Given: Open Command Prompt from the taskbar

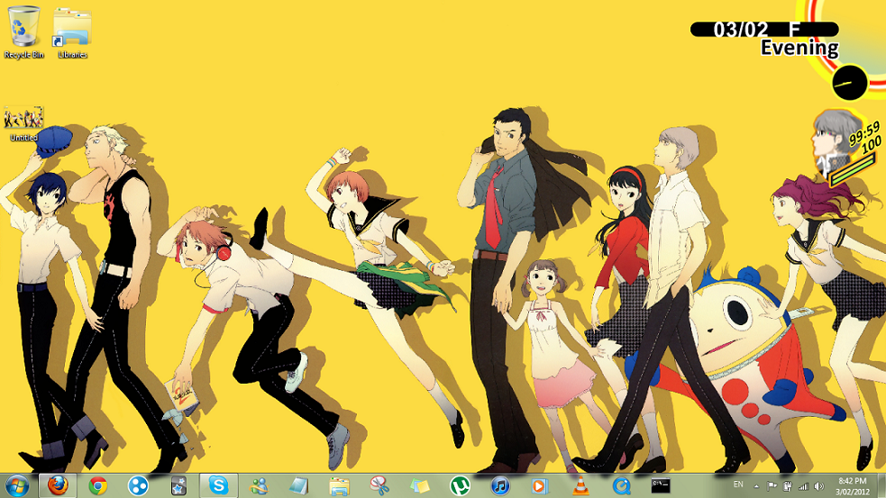Looking at the screenshot, I should [x=661, y=485].
